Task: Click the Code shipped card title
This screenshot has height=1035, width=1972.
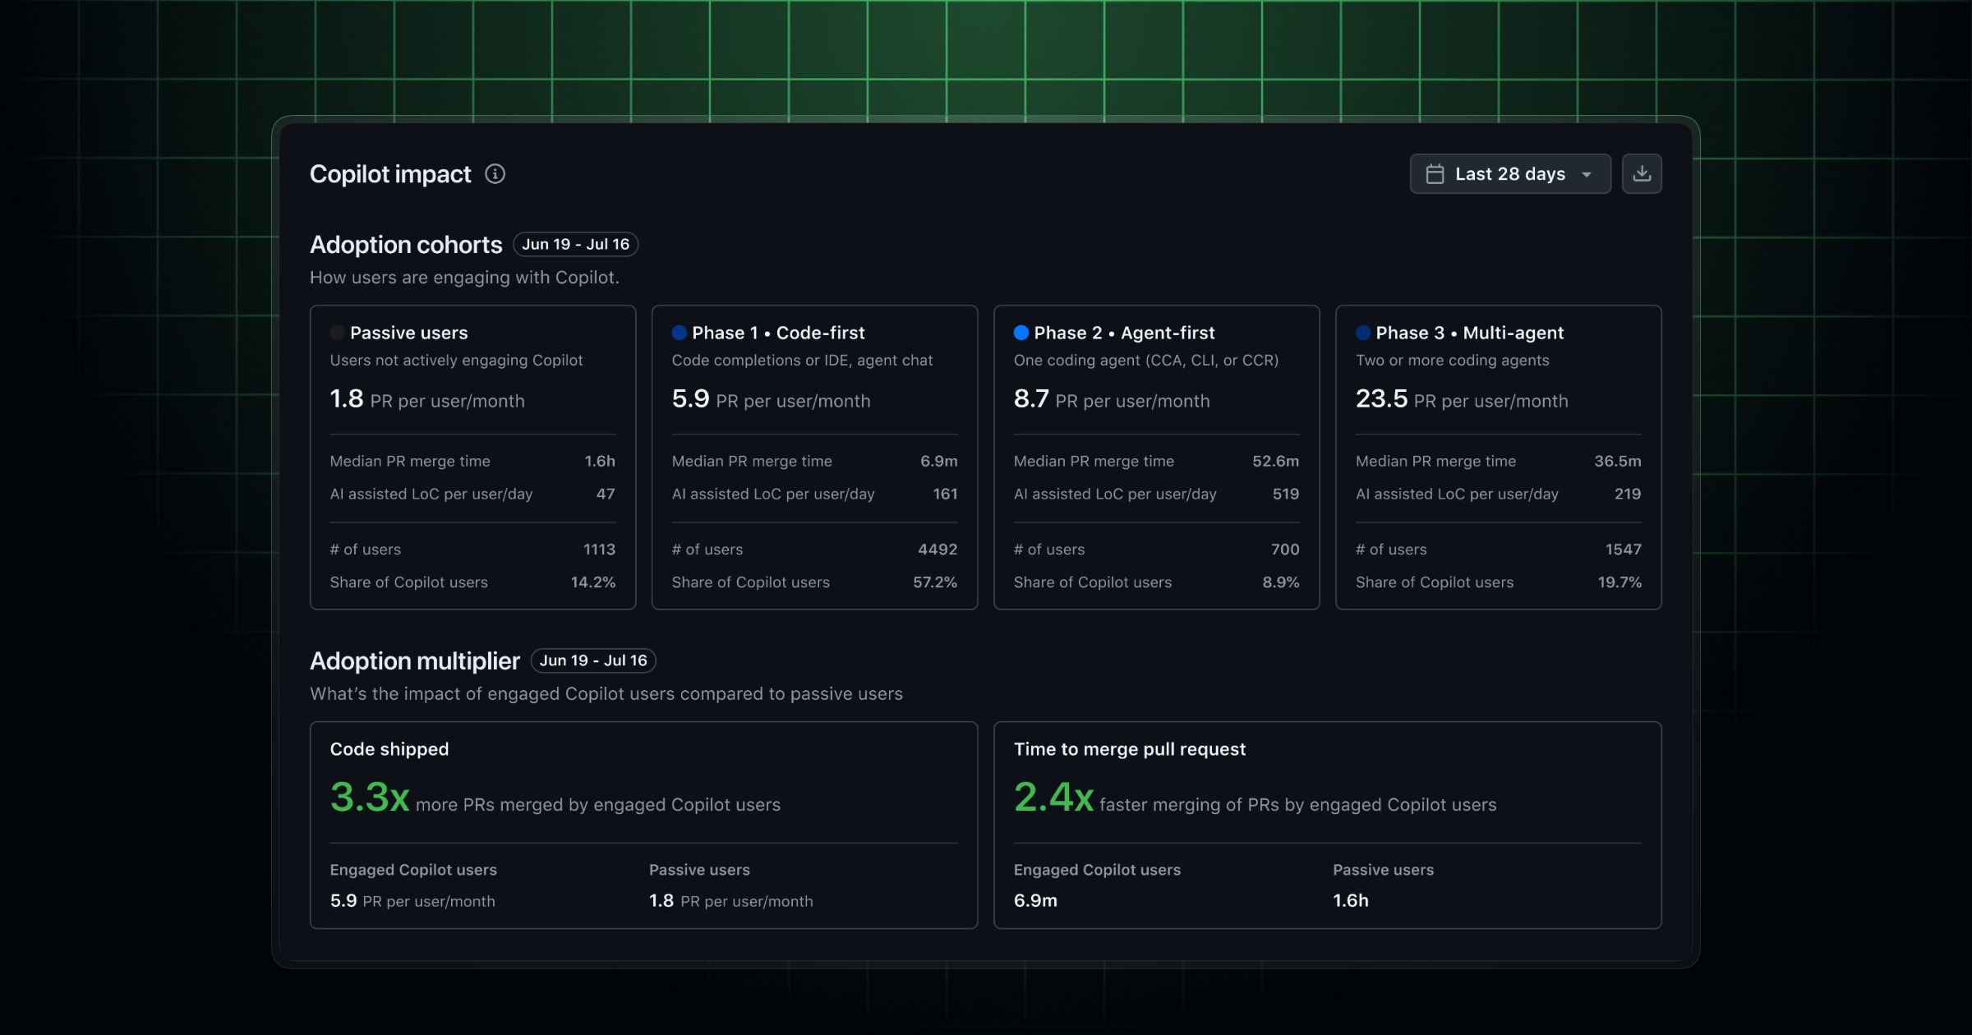Action: pyautogui.click(x=389, y=749)
